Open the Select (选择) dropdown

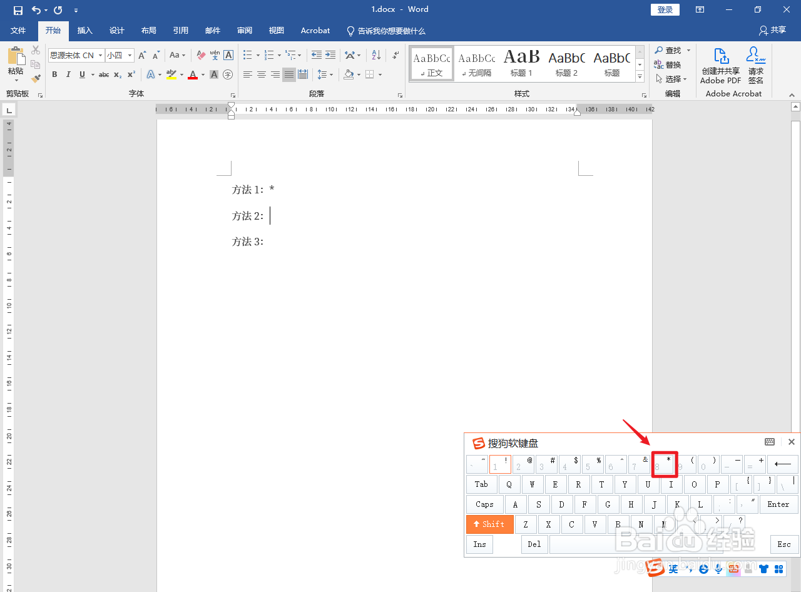(671, 79)
